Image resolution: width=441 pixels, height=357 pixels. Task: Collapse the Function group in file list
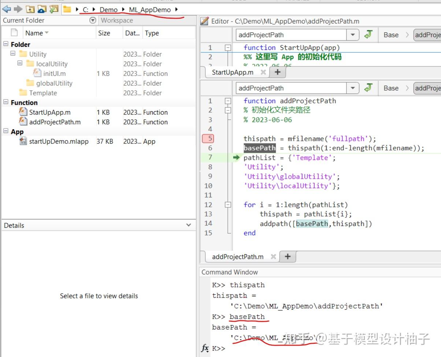pyautogui.click(x=6, y=102)
